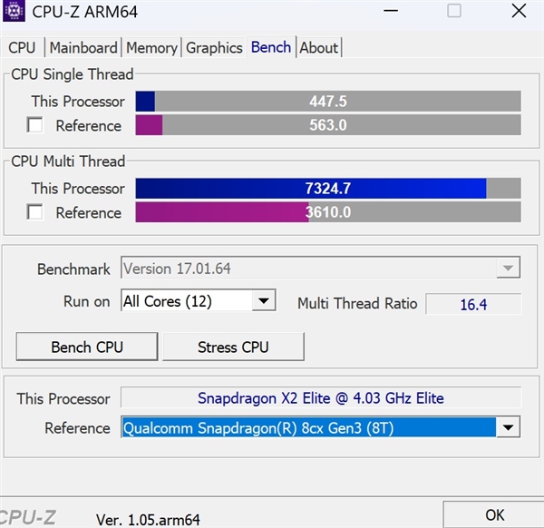This screenshot has width=544, height=528.
Task: Minimize the CPU-Z window
Action: click(391, 11)
